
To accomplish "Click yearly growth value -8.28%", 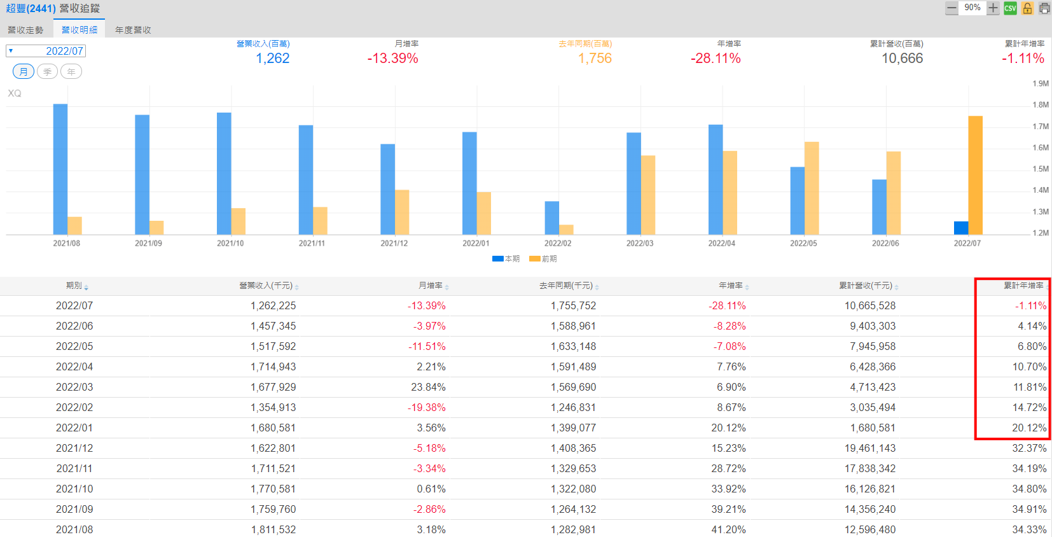I will (x=730, y=326).
